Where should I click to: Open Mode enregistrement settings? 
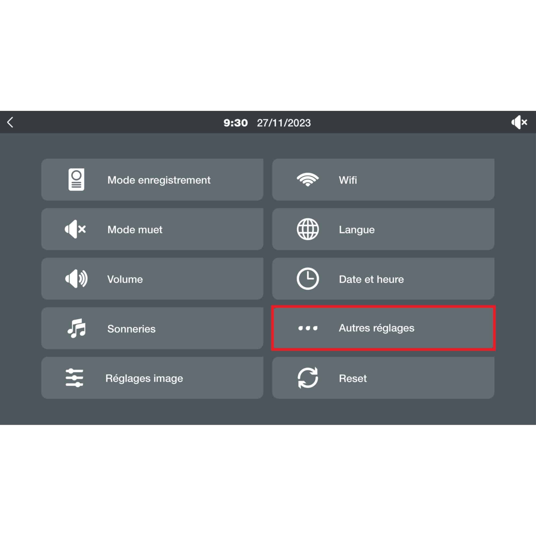(152, 180)
